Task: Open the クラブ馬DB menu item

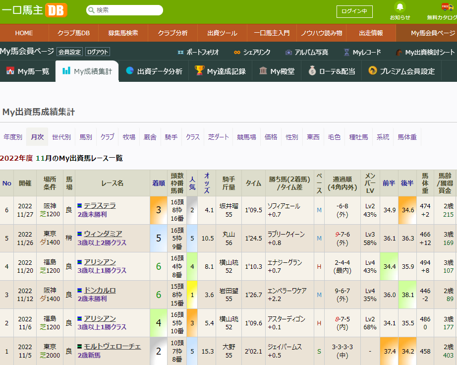Action: [75, 33]
